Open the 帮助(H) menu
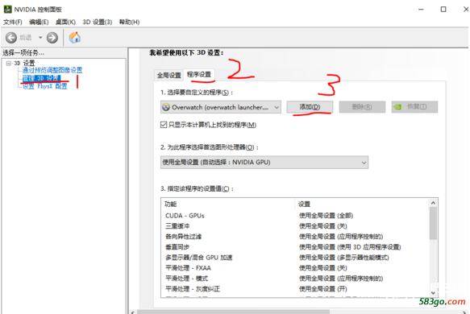Image resolution: width=470 pixels, height=314 pixels. pyautogui.click(x=129, y=23)
